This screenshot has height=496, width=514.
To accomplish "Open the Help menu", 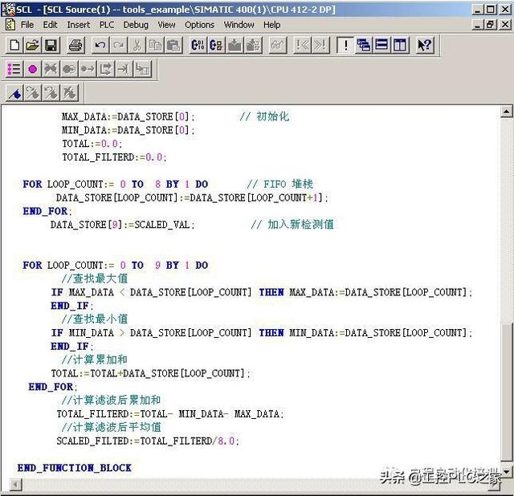I will pos(271,25).
